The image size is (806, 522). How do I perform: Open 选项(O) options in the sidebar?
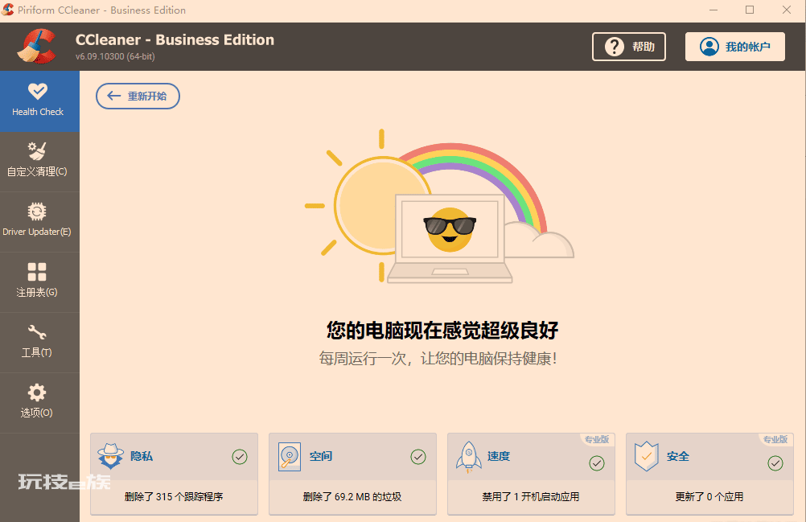click(x=39, y=403)
